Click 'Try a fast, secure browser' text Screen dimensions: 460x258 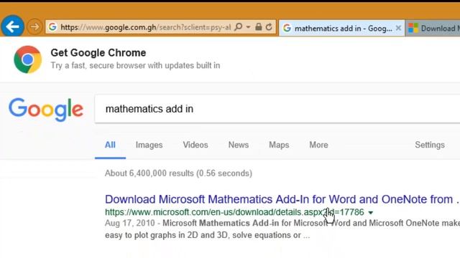click(x=135, y=65)
